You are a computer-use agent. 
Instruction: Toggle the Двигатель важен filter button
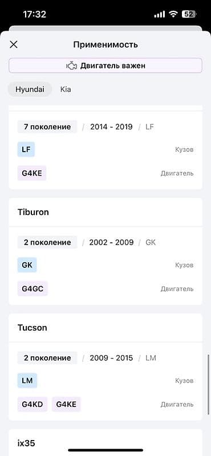point(105,66)
